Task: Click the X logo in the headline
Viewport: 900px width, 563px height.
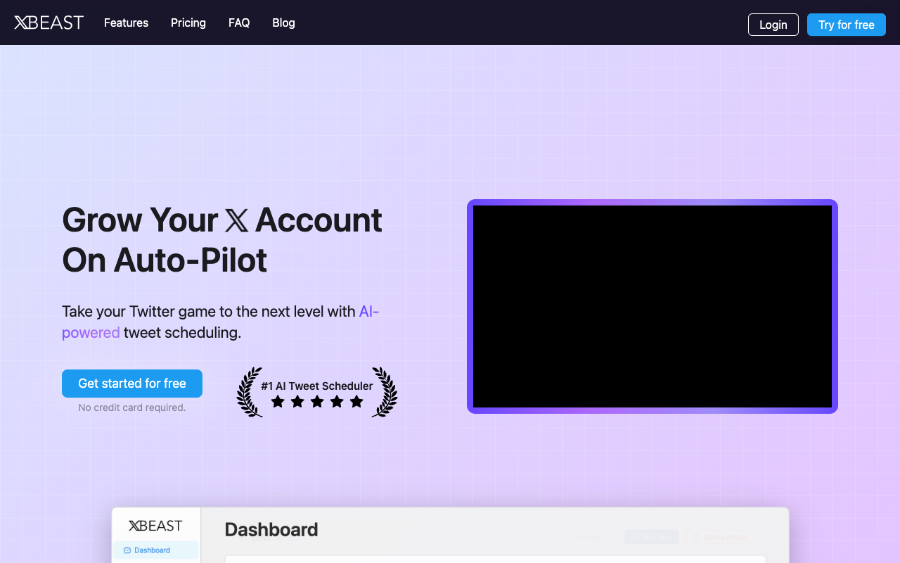Action: point(236,221)
